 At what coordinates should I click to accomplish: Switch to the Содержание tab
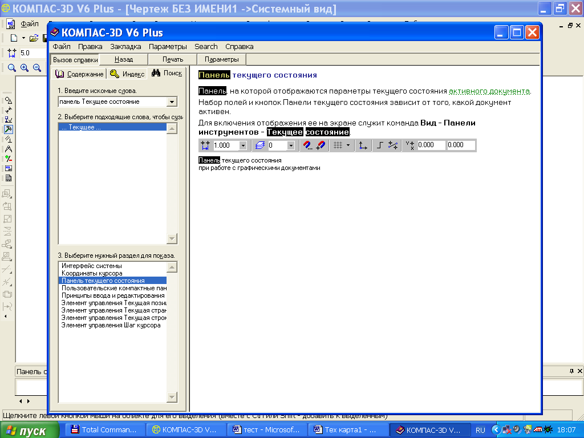pos(79,74)
